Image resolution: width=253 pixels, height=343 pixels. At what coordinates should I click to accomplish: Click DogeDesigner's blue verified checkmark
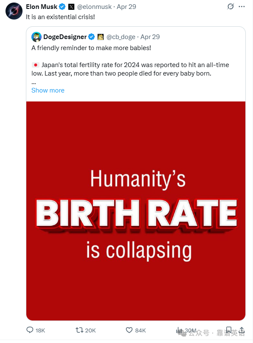(91, 37)
